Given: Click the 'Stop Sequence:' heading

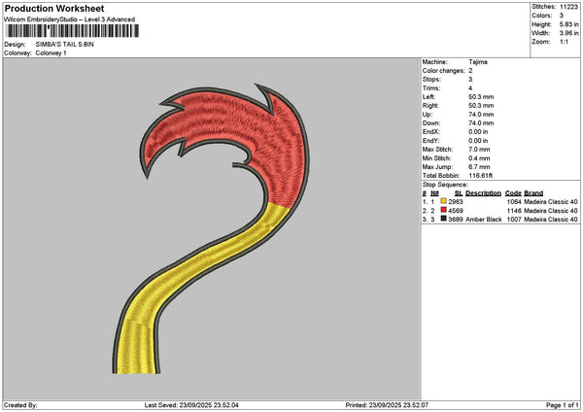Looking at the screenshot, I should coord(445,185).
